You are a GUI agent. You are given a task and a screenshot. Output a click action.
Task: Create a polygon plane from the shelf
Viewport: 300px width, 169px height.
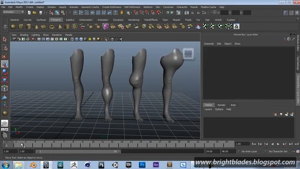pyautogui.click(x=44, y=27)
